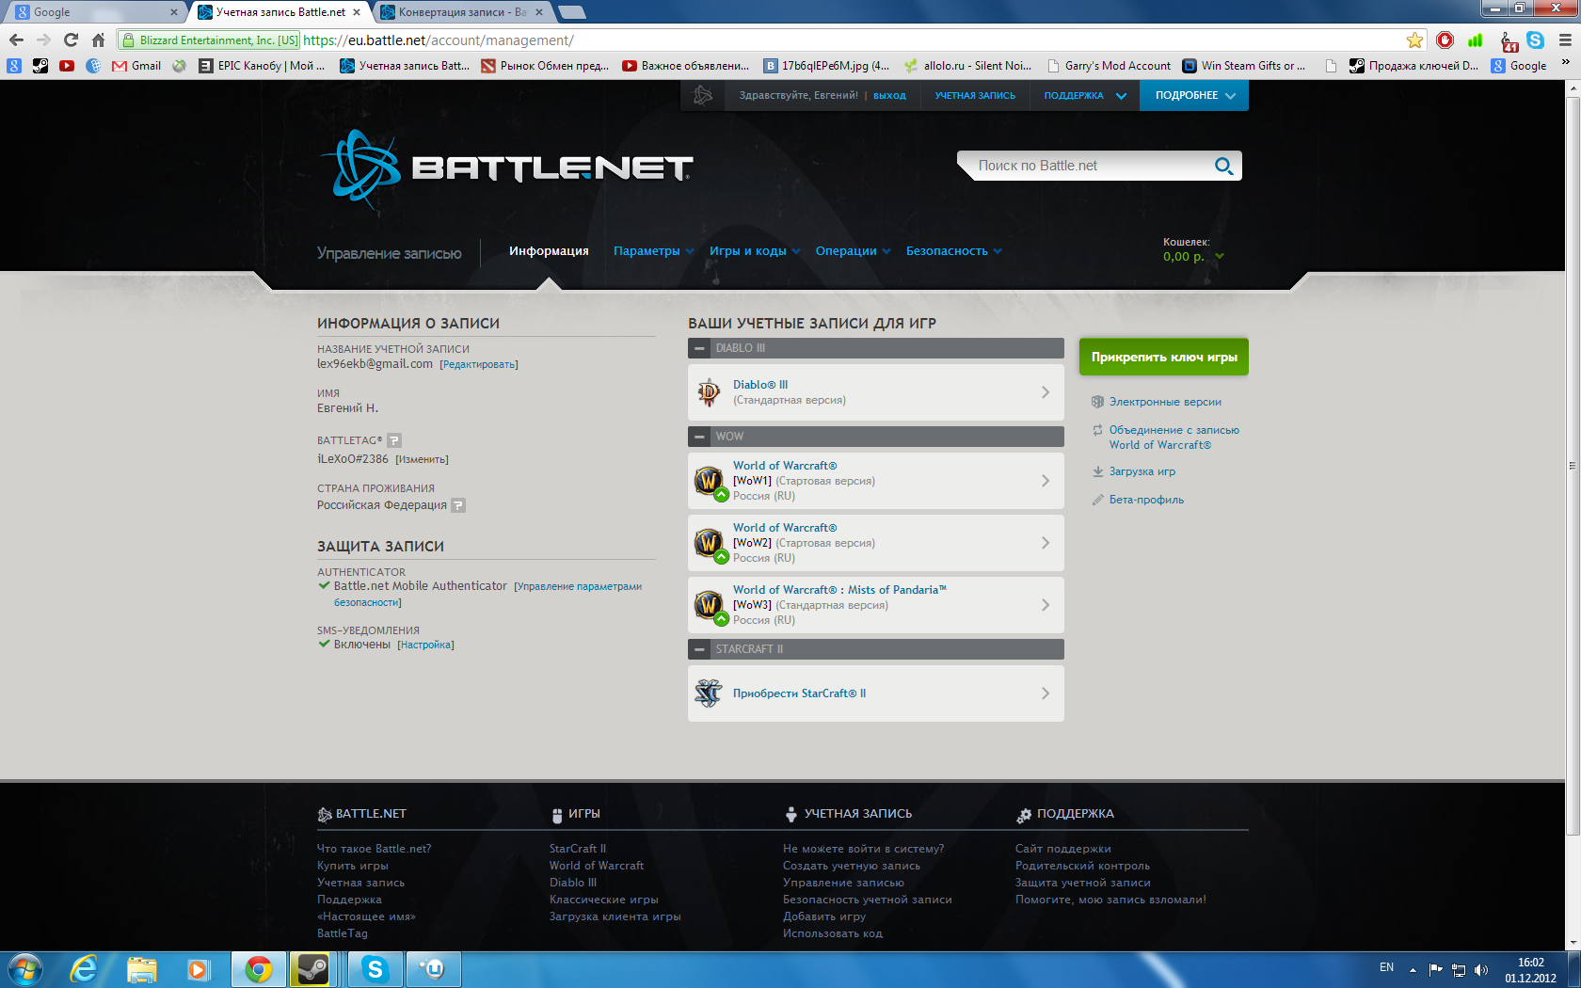Image resolution: width=1581 pixels, height=988 pixels.
Task: Click Приобрести StarCraft II link
Action: coord(799,693)
